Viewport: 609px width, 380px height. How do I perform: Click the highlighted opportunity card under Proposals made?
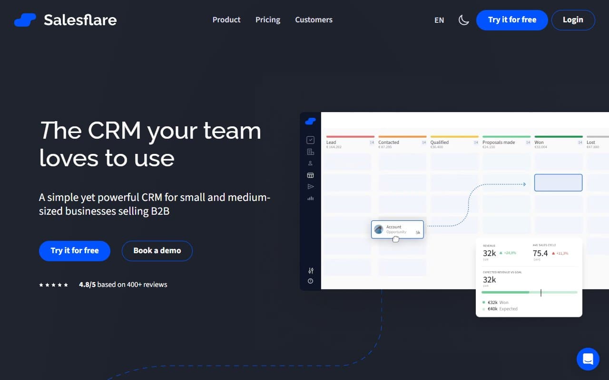(558, 182)
